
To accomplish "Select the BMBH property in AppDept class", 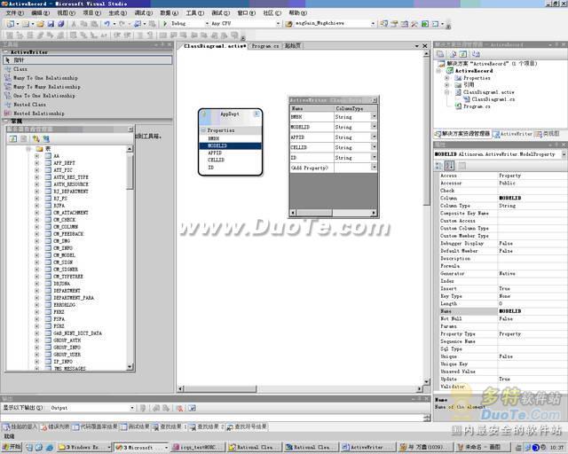I will (214, 138).
